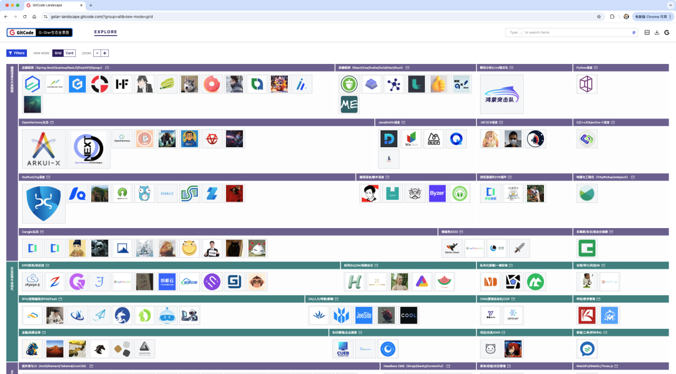Open the green spotify-like chat logo item

[587, 348]
